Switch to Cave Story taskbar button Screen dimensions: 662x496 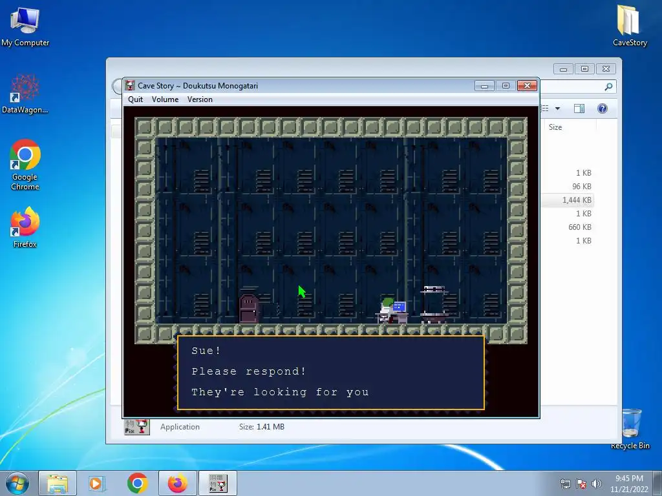pyautogui.click(x=218, y=483)
